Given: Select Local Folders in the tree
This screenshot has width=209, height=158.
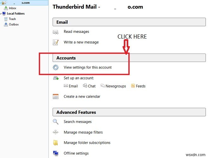Looking at the screenshot, I should 16,14.
